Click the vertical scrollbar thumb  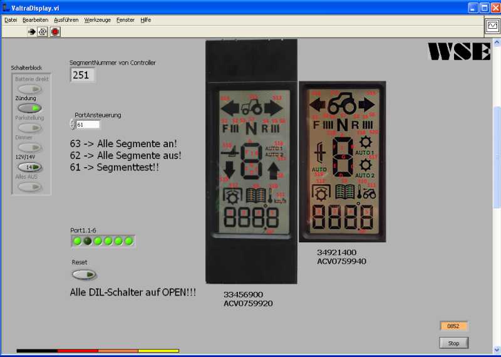(x=497, y=157)
